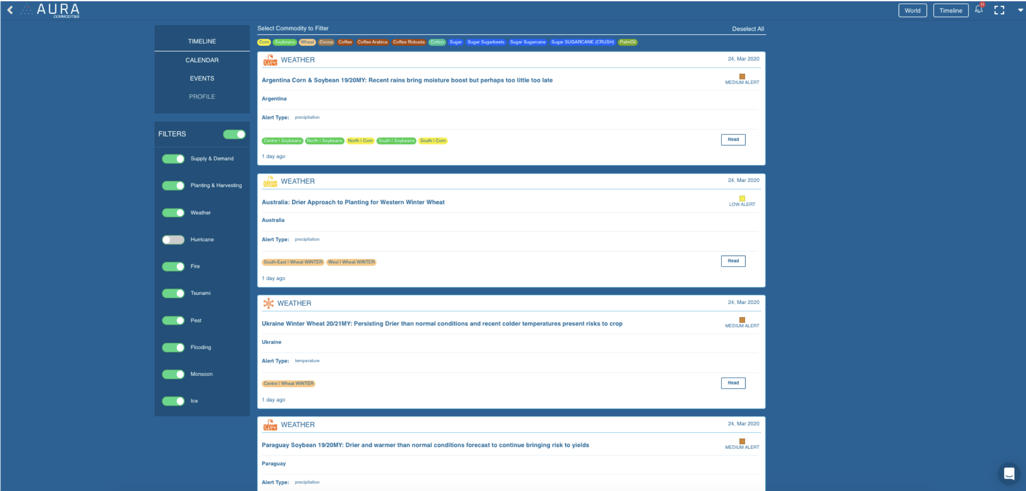Click the chat bubble in the bottom corner
The height and width of the screenshot is (491, 1026).
coord(1010,474)
